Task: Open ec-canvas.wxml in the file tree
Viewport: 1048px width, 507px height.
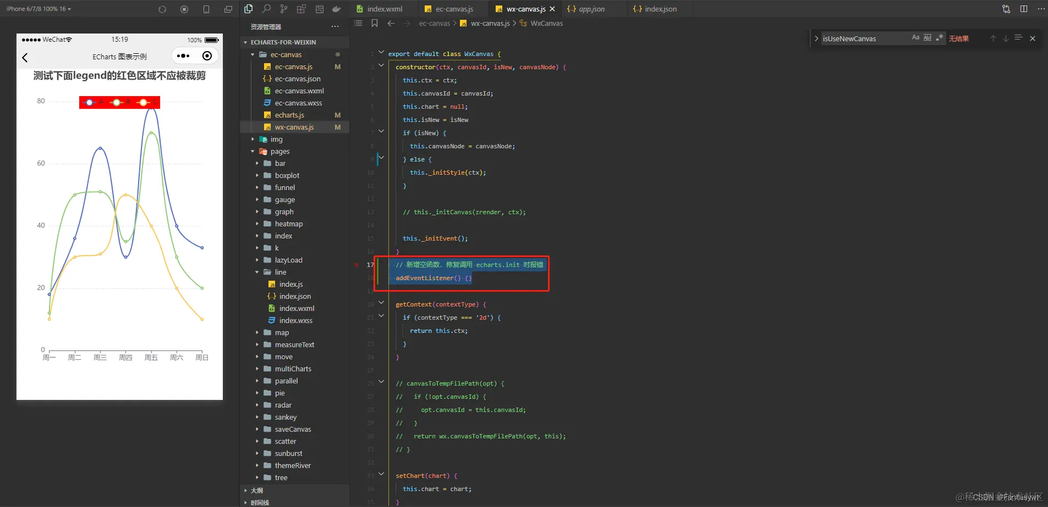Action: point(294,91)
